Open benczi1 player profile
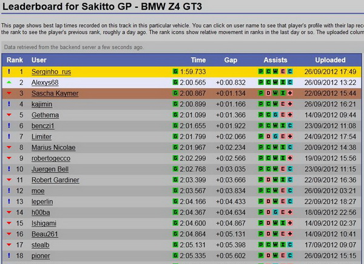This screenshot has width=364, height=264. click(42, 126)
